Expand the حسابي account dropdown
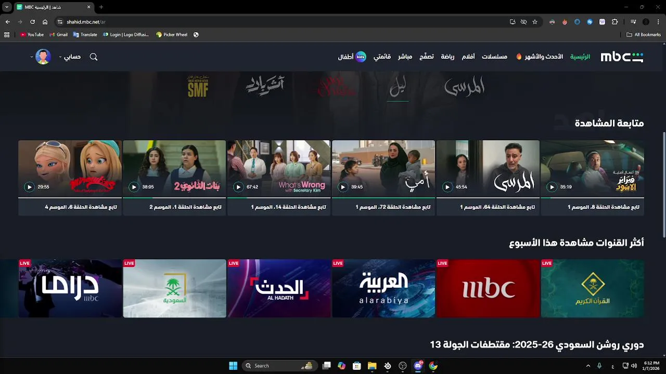This screenshot has width=666, height=374. [70, 57]
